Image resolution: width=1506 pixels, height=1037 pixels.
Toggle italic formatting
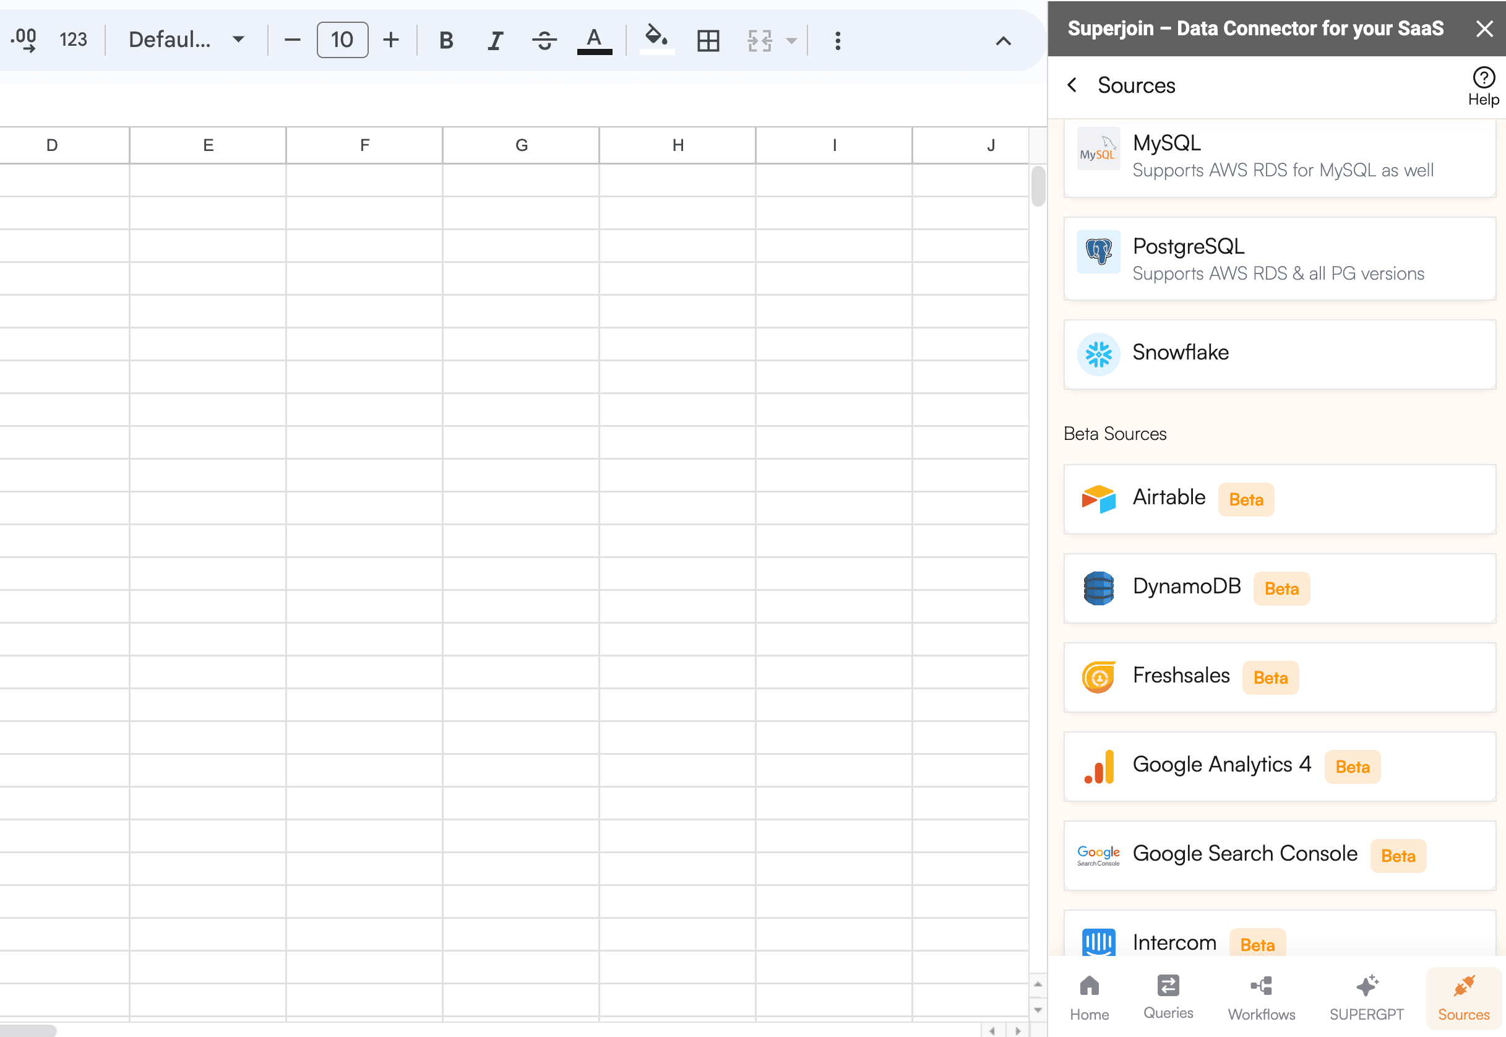point(495,40)
